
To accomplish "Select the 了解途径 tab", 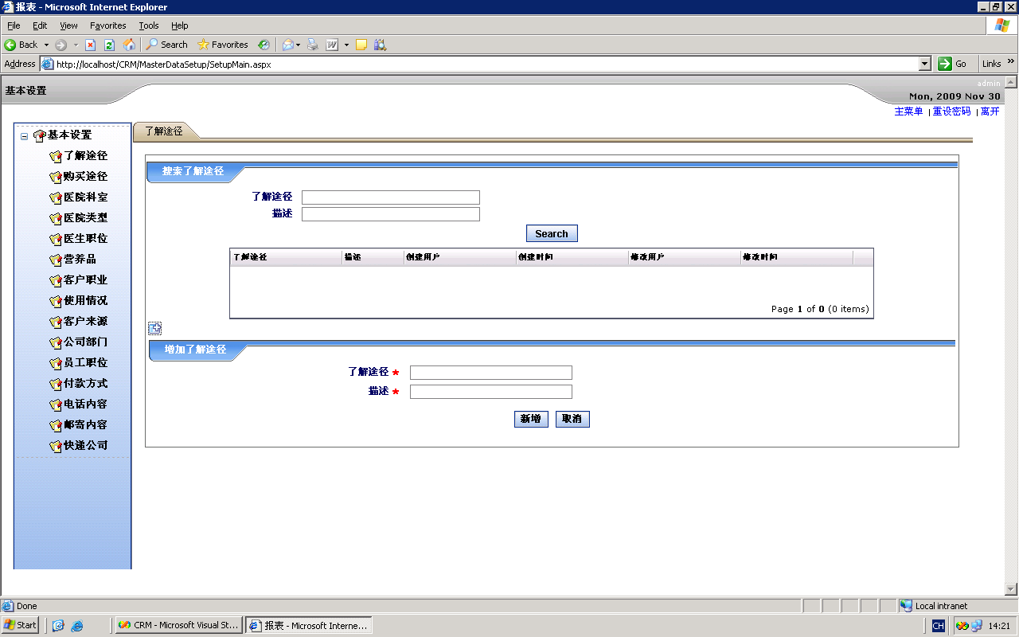I will pyautogui.click(x=164, y=131).
